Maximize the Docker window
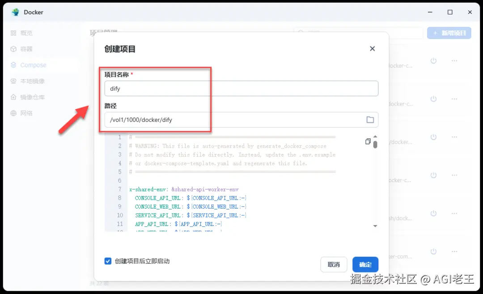483x294 pixels. (450, 12)
